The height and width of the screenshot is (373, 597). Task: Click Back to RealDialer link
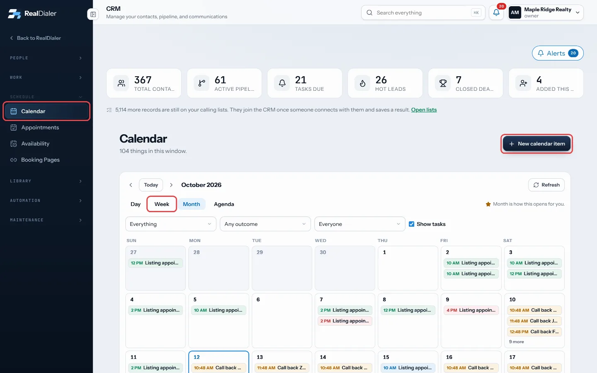[x=35, y=38]
